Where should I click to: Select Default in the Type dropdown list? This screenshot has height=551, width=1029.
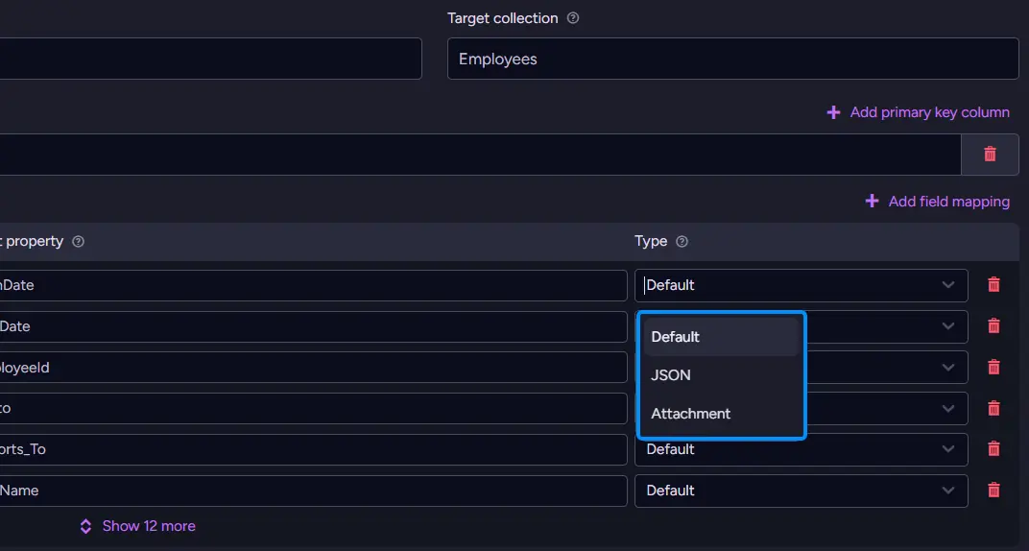tap(721, 337)
